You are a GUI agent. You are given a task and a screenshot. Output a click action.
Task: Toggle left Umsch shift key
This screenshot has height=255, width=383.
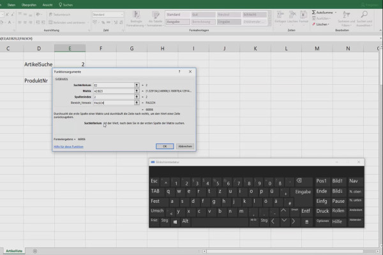pyautogui.click(x=157, y=211)
